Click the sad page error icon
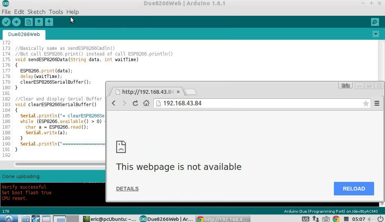 [x=121, y=147]
